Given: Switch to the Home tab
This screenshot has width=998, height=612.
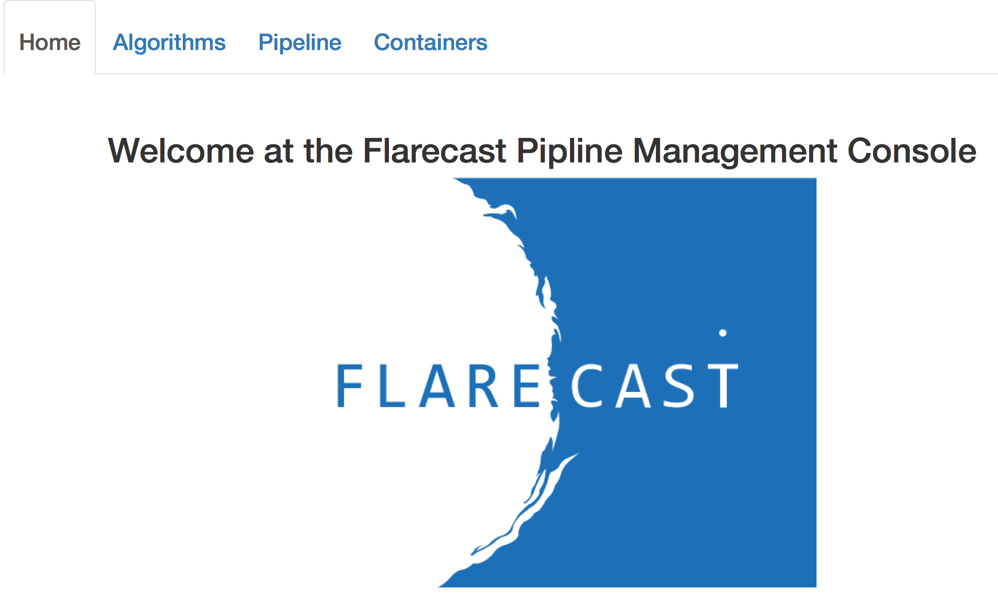Looking at the screenshot, I should coord(50,42).
